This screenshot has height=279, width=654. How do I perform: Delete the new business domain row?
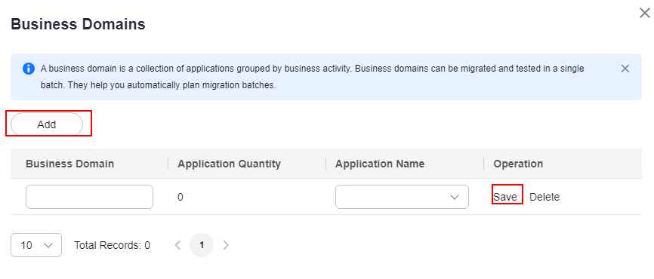(544, 197)
